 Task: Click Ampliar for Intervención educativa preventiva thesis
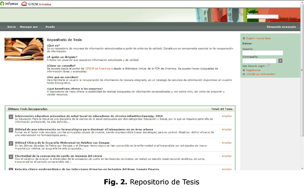point(227,116)
